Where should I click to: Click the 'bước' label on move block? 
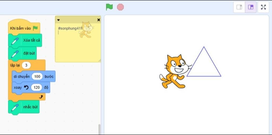[49, 76]
